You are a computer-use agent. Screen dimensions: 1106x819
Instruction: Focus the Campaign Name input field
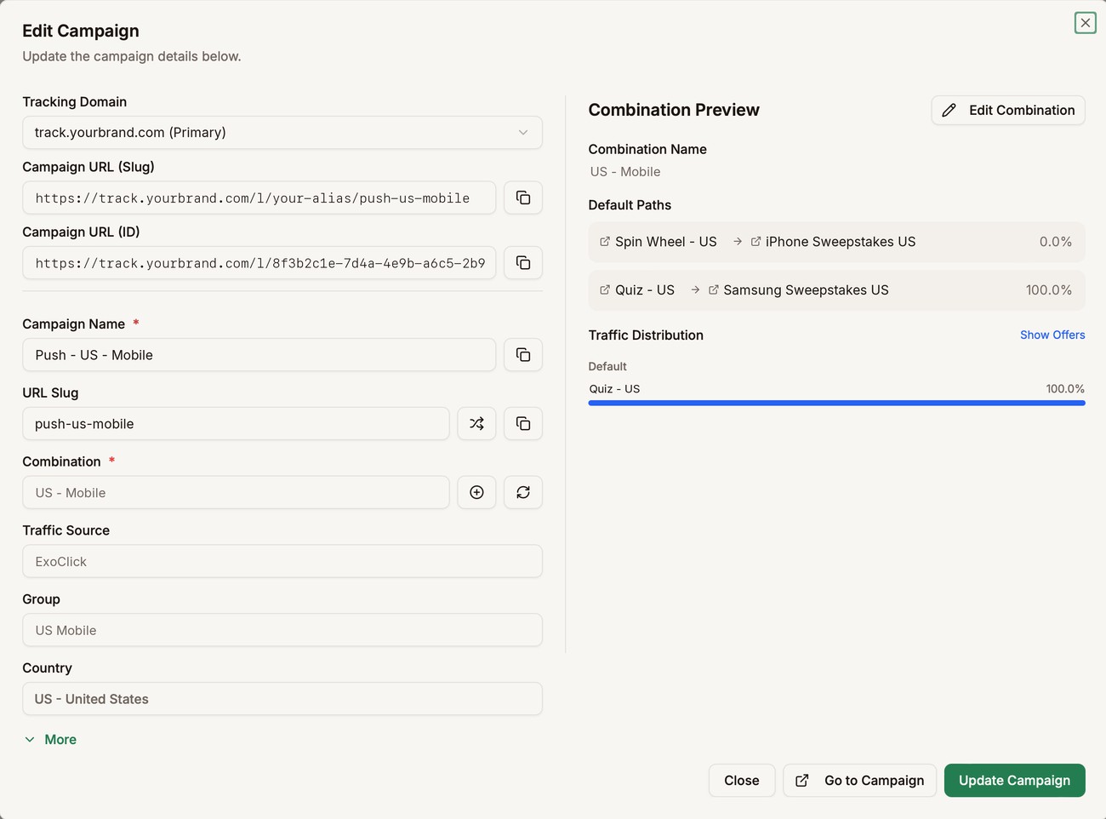coord(259,355)
